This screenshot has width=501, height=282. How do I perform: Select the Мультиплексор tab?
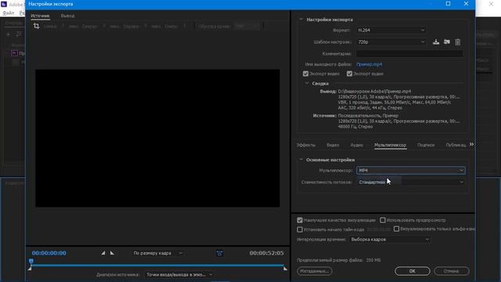(390, 145)
